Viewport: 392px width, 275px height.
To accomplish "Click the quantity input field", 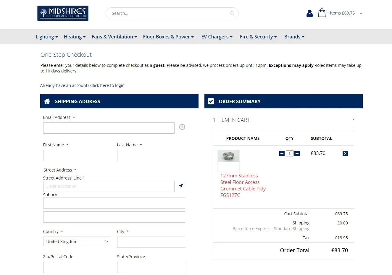I will pyautogui.click(x=289, y=153).
